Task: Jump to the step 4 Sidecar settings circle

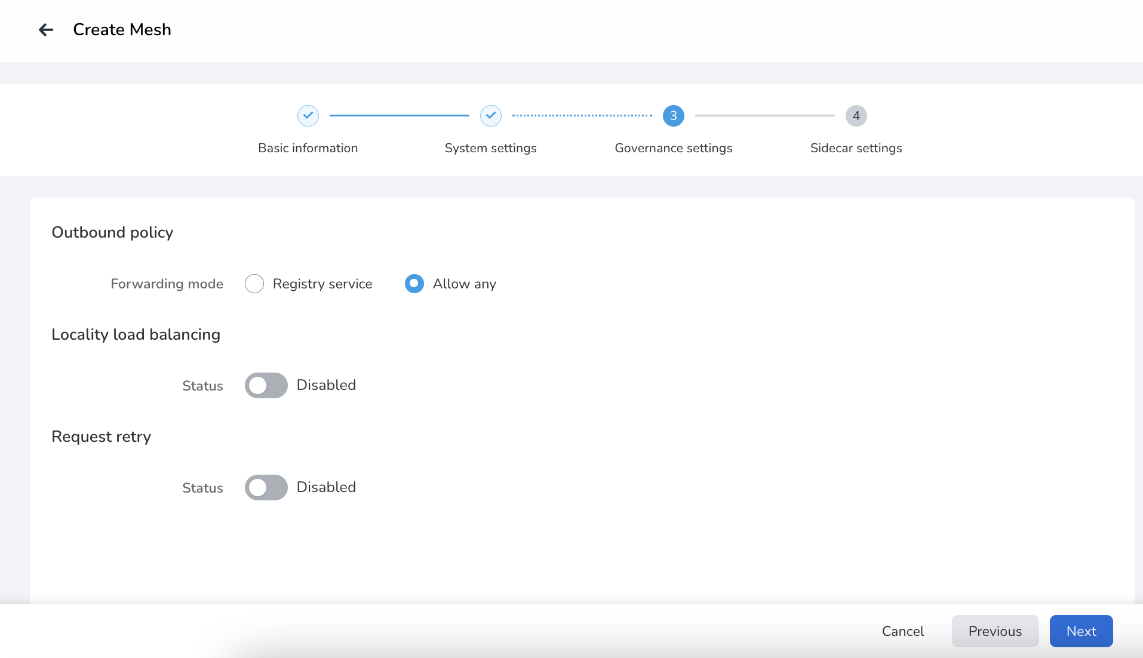Action: click(x=856, y=116)
